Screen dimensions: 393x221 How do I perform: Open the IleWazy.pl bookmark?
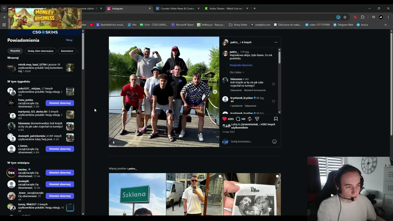[211, 25]
